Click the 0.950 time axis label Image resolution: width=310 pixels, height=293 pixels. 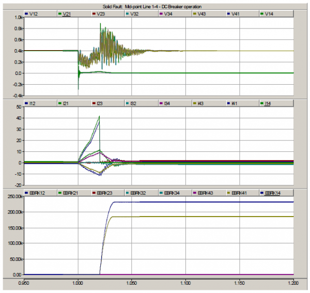[x=24, y=283]
